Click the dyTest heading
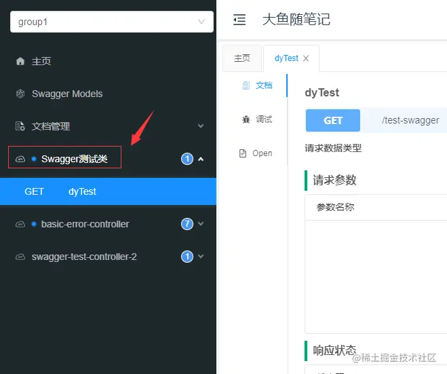The height and width of the screenshot is (374, 447). coord(322,93)
